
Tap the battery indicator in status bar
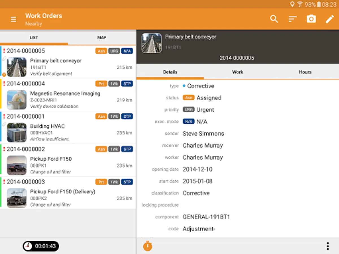pos(319,4)
